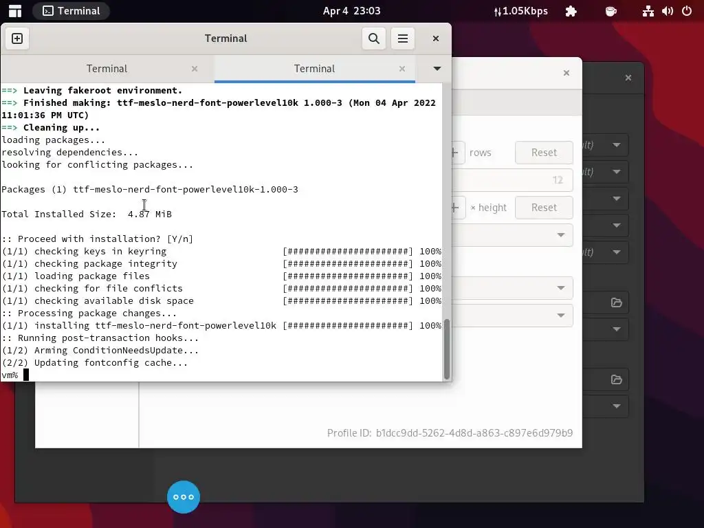Expand the tab list dropdown arrow
The height and width of the screenshot is (528, 704).
click(437, 69)
